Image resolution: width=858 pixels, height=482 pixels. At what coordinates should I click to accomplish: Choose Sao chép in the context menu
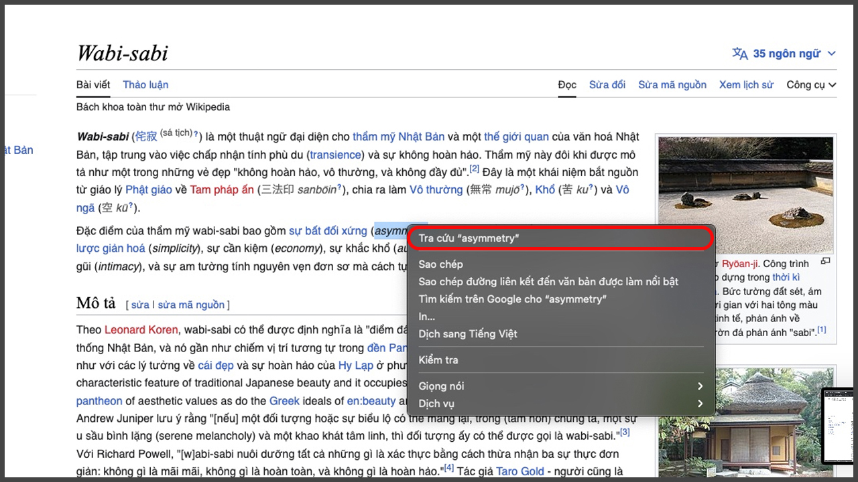pos(562,264)
